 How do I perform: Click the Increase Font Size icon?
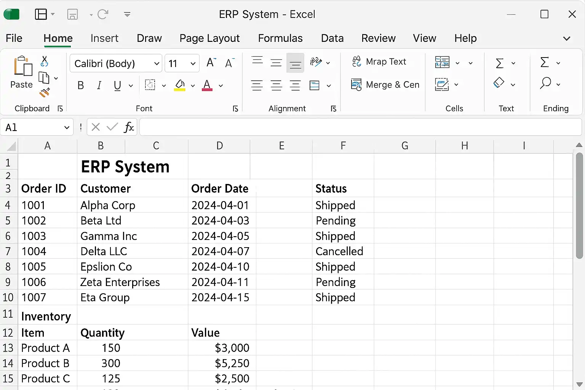pyautogui.click(x=211, y=63)
